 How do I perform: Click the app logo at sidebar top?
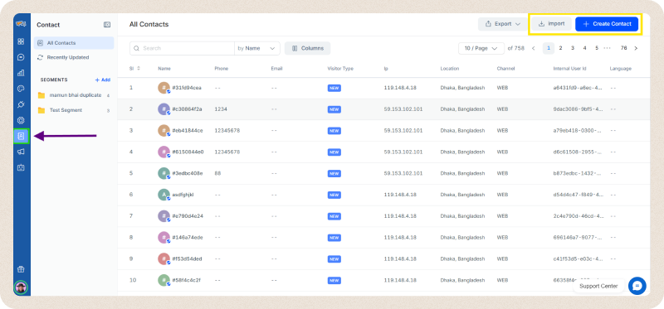[x=20, y=24]
